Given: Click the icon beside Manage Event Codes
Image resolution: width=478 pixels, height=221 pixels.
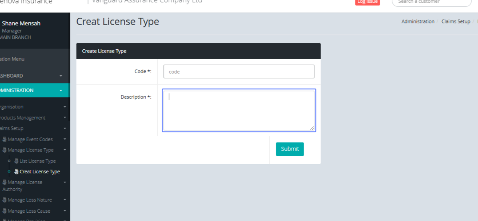Looking at the screenshot, I should [x=4, y=140].
